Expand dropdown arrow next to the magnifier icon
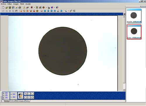The width and height of the screenshot is (146, 106). click(68, 11)
